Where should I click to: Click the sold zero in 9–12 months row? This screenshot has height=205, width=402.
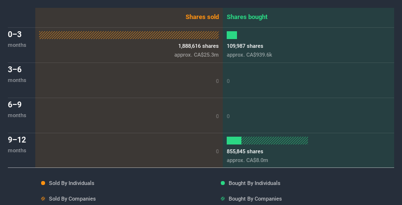[217, 152]
